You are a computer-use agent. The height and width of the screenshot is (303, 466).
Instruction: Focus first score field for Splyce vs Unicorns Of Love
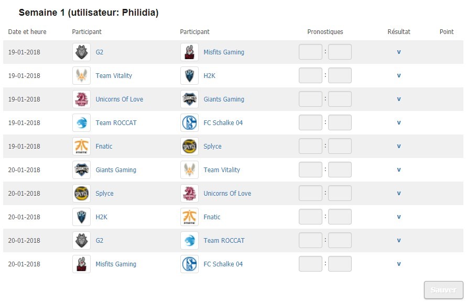(310, 193)
